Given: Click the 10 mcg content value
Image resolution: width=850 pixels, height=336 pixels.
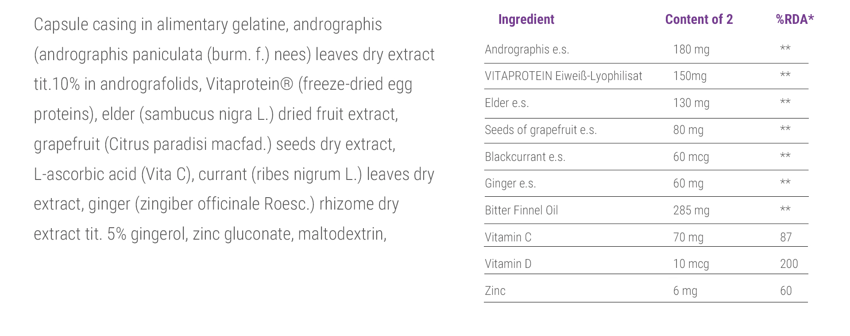Looking at the screenshot, I should point(691,264).
